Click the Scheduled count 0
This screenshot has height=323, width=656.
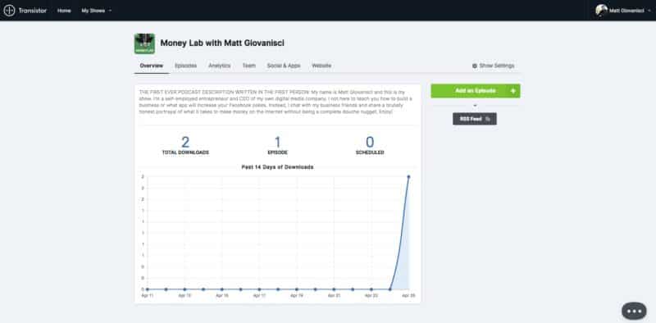[x=370, y=143]
